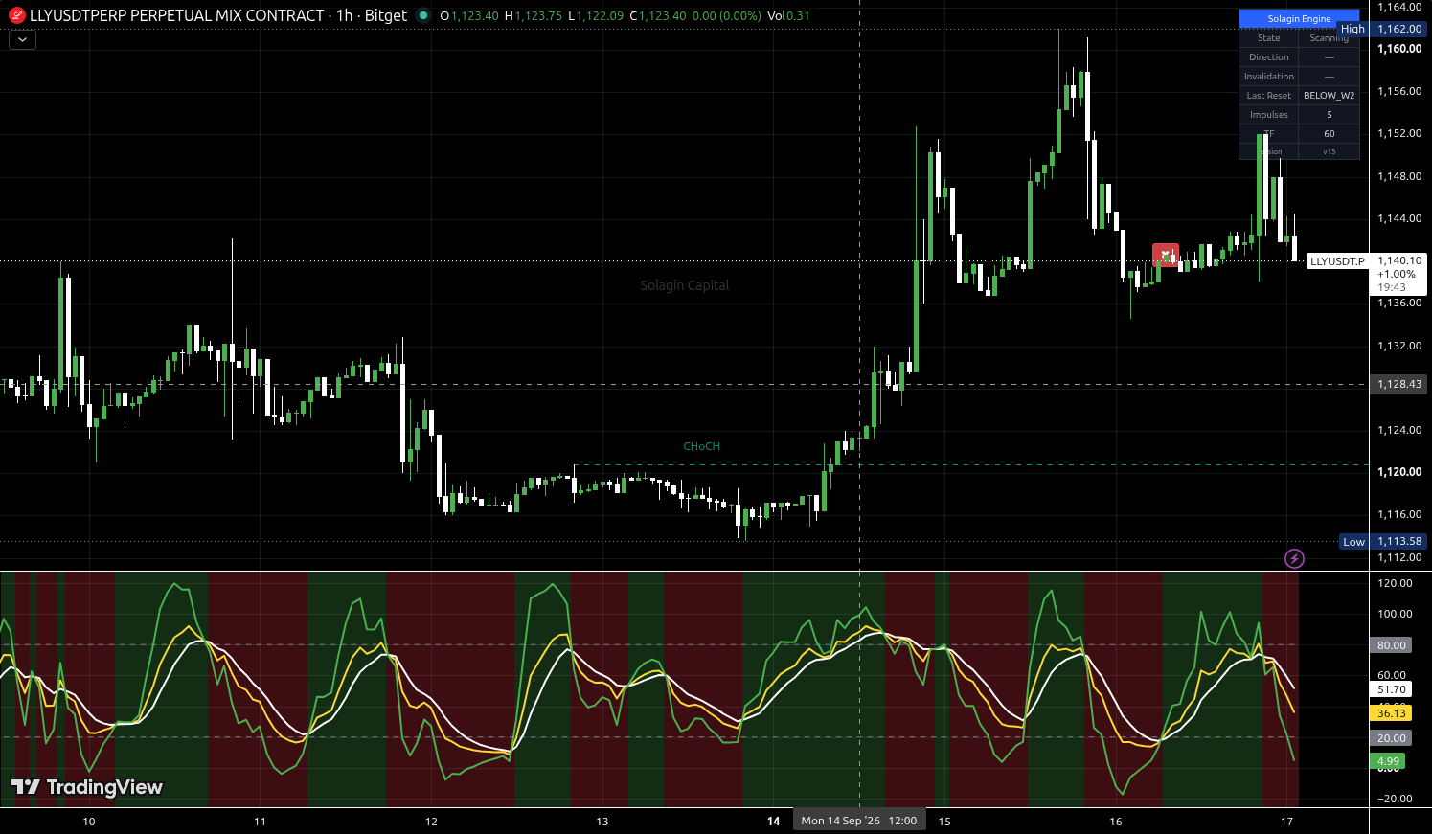Image resolution: width=1432 pixels, height=834 pixels.
Task: Click the green 4.99 indicator value tag
Action: (x=1388, y=762)
